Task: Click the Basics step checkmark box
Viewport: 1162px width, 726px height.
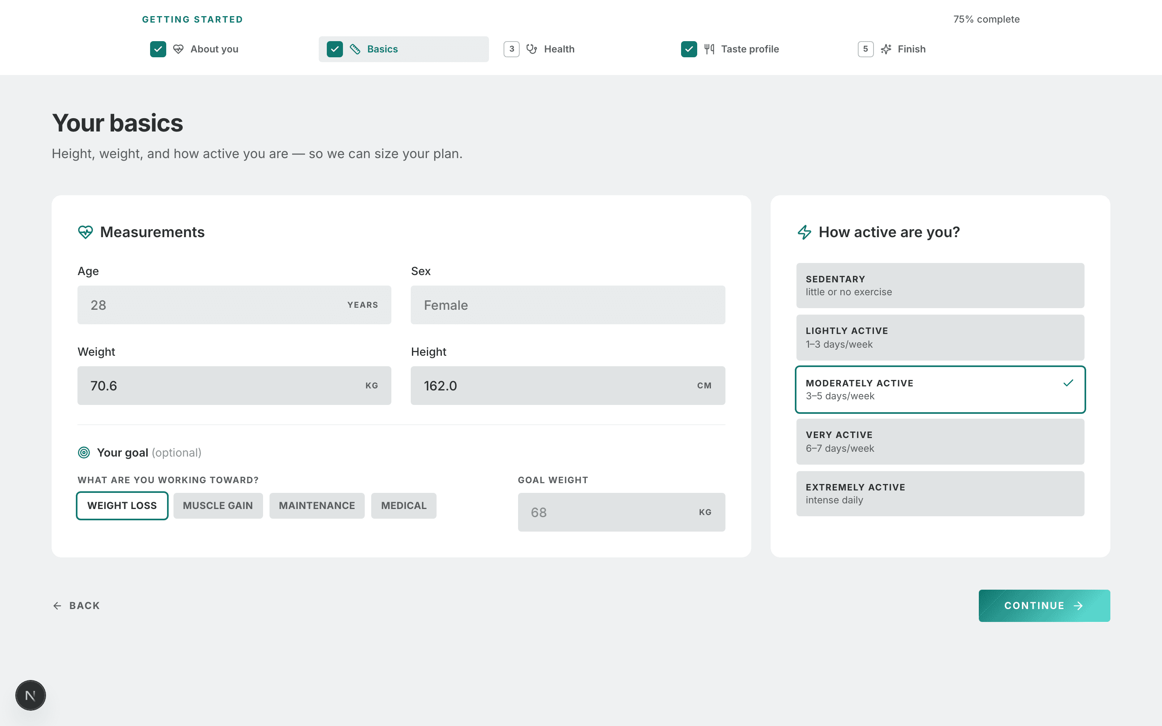Action: pos(334,49)
